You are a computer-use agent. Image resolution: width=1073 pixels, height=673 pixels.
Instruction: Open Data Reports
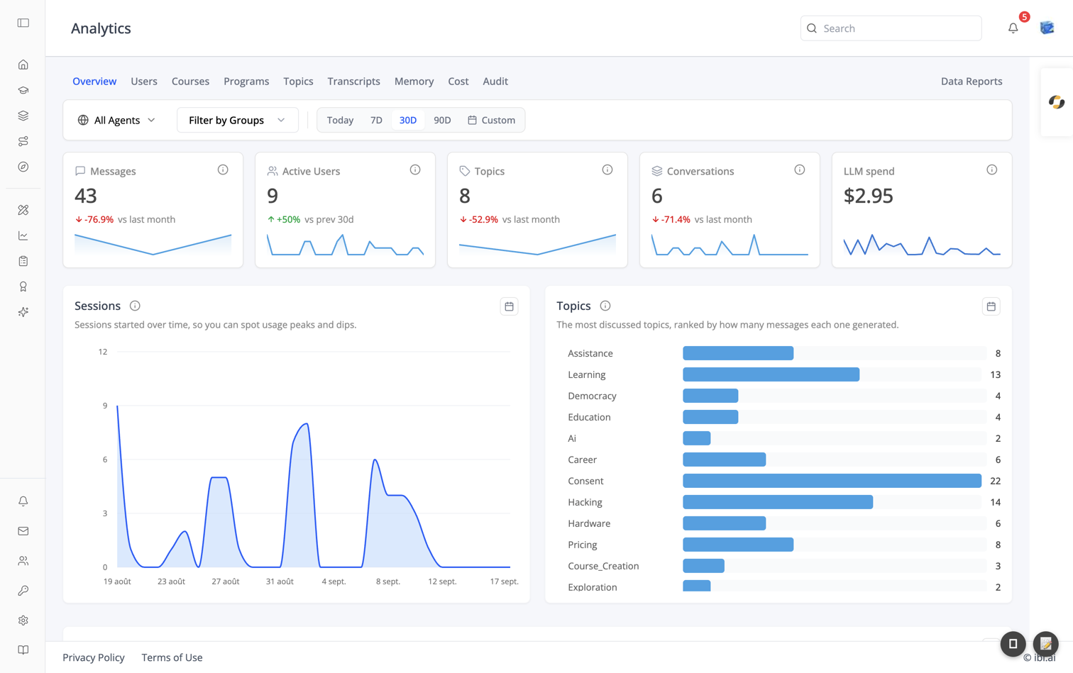tap(972, 81)
